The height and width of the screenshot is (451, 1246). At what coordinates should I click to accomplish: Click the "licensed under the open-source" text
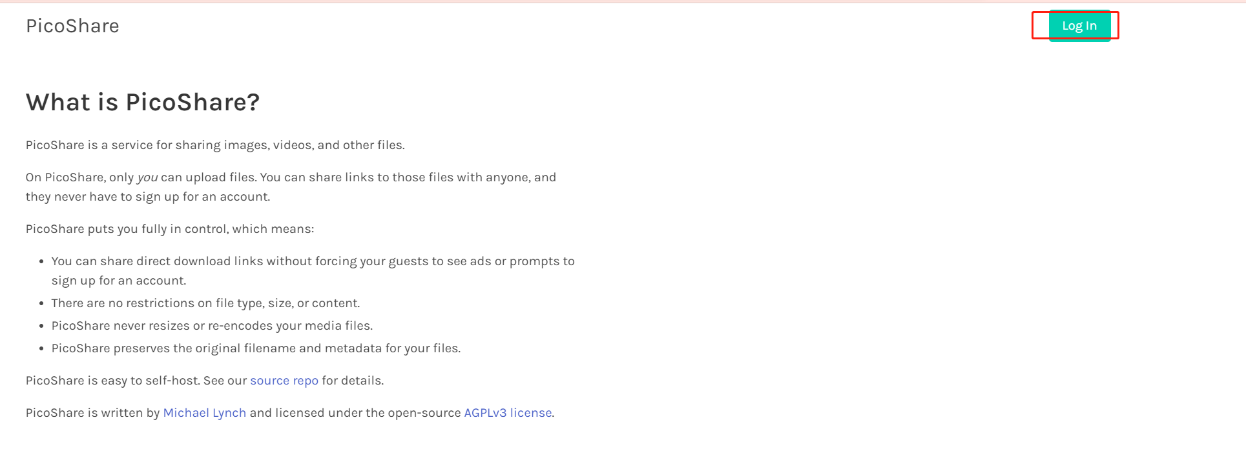tap(355, 413)
